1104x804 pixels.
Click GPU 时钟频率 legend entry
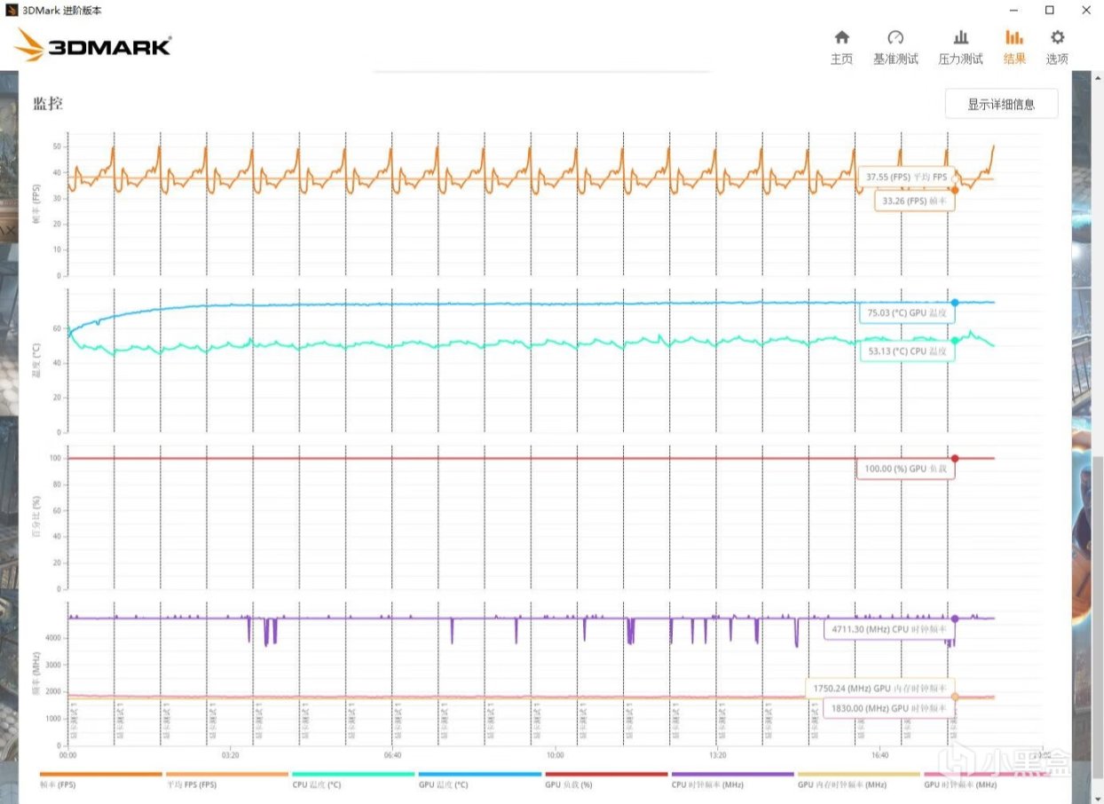click(985, 779)
